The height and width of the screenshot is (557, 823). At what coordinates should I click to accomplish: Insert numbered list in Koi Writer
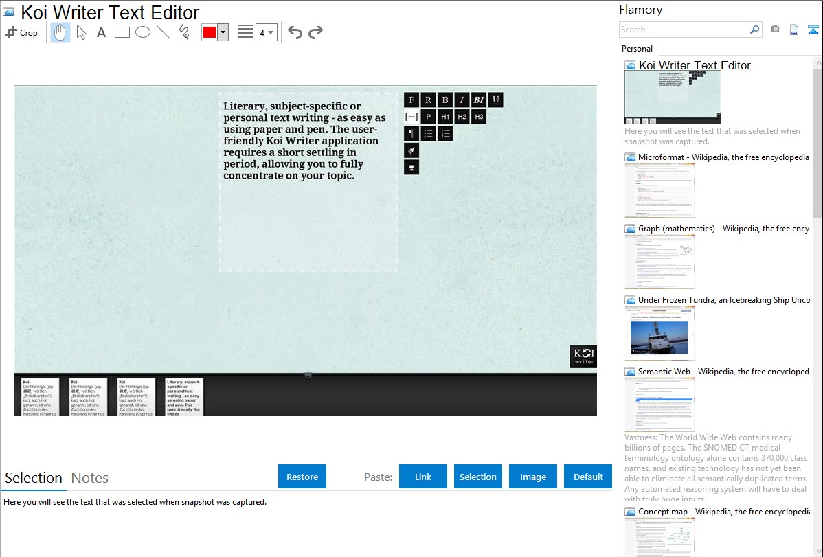click(445, 133)
